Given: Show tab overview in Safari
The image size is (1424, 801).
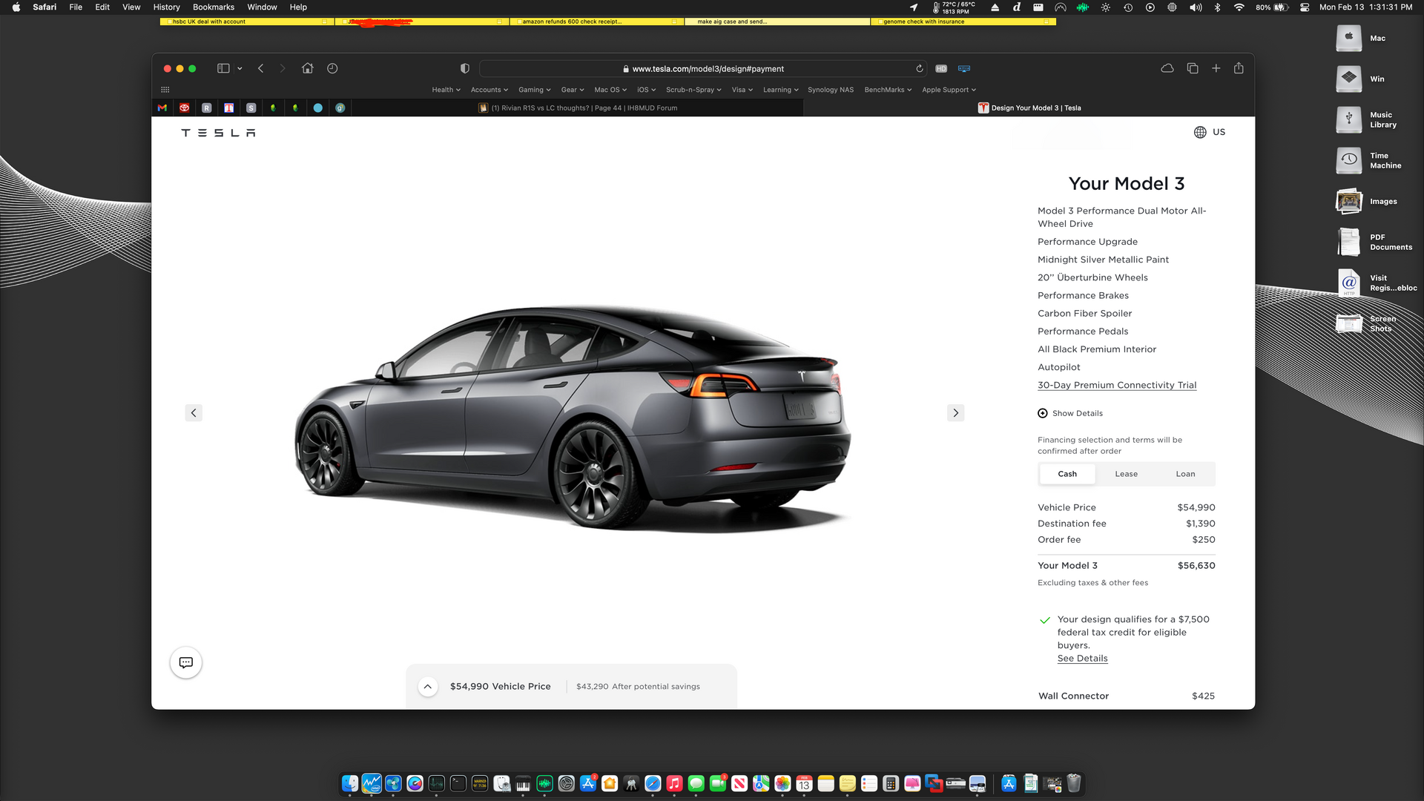Looking at the screenshot, I should click(1193, 68).
